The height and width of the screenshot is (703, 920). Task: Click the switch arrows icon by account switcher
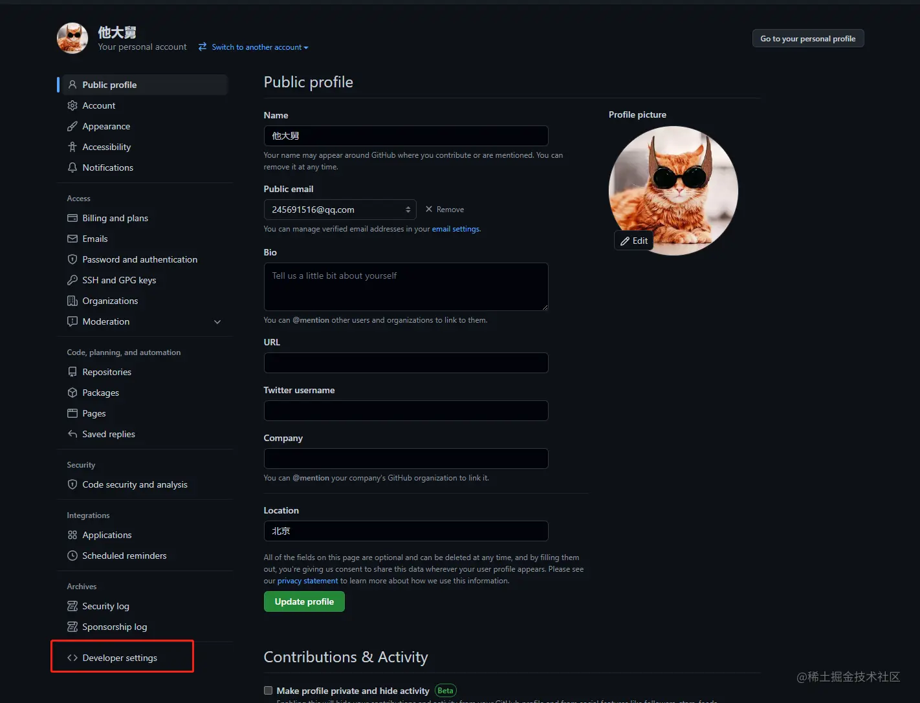coord(203,47)
